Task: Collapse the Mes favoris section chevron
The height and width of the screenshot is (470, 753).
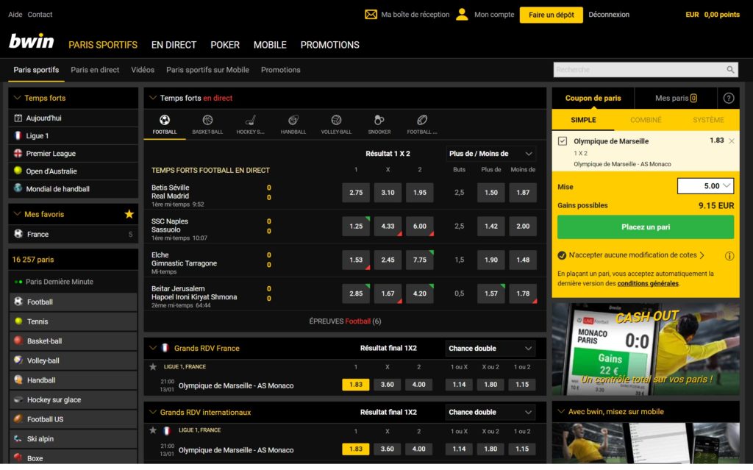Action: coord(18,214)
